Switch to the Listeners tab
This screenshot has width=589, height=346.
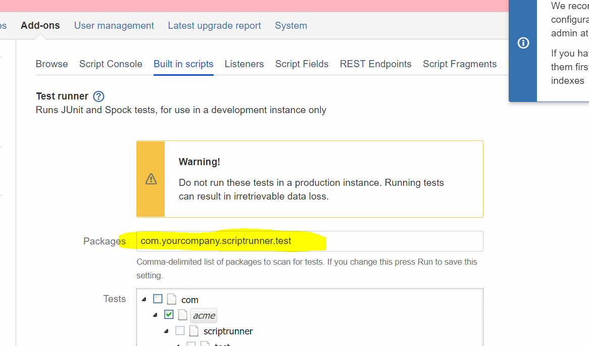pos(244,64)
